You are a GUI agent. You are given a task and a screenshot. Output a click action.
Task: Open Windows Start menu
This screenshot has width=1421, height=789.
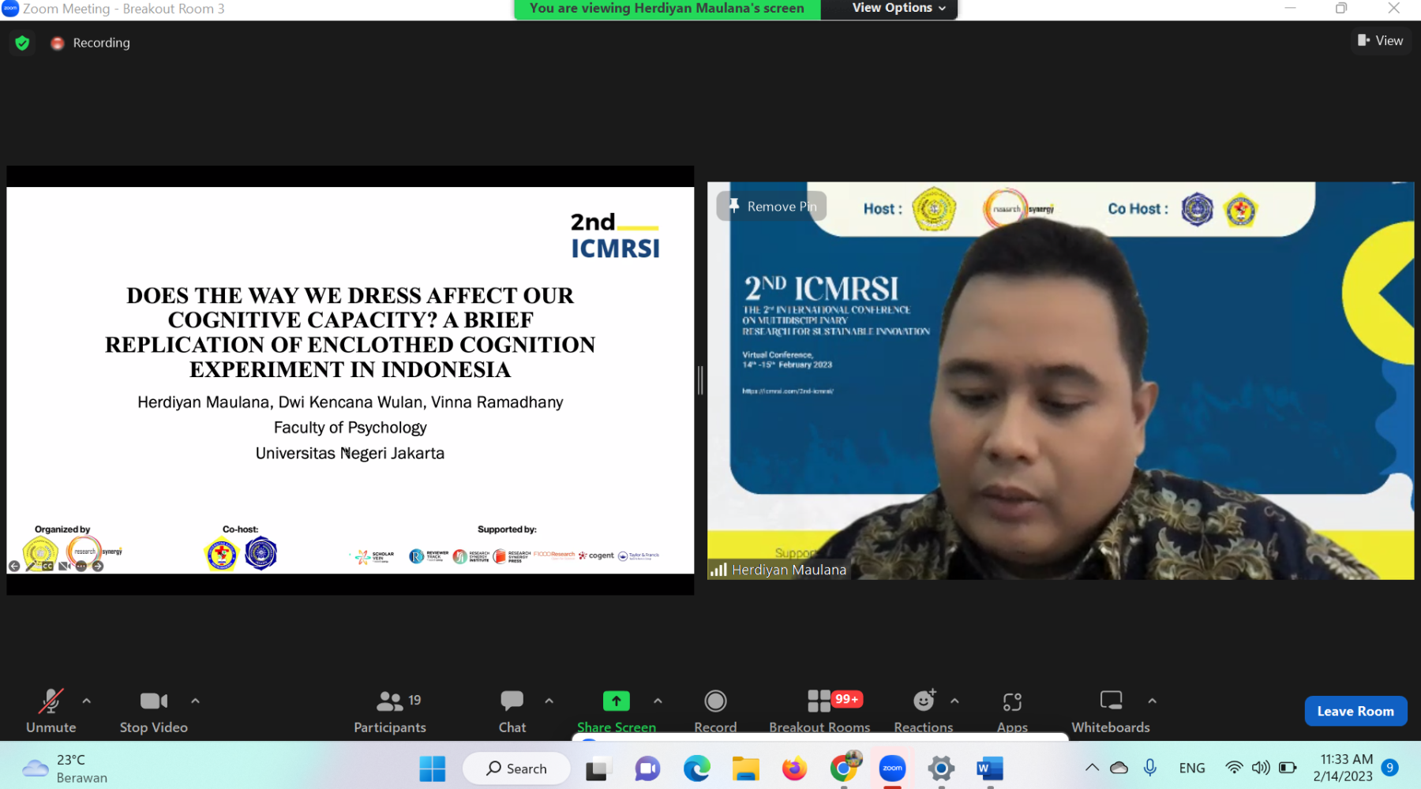[x=432, y=768]
